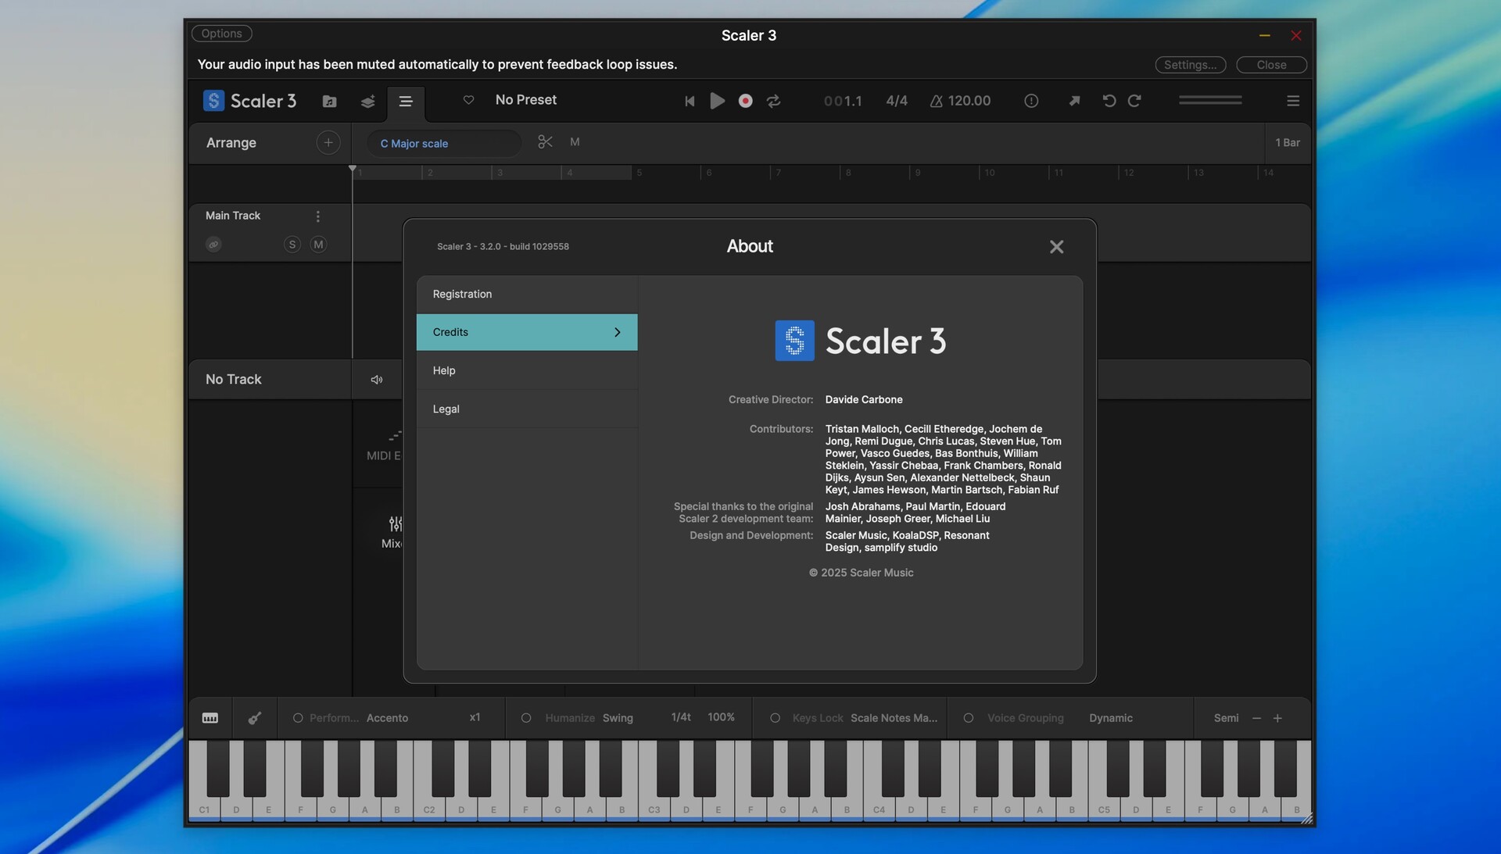The height and width of the screenshot is (854, 1501).
Task: Expand Main Track three-dot menu
Action: [x=317, y=216]
